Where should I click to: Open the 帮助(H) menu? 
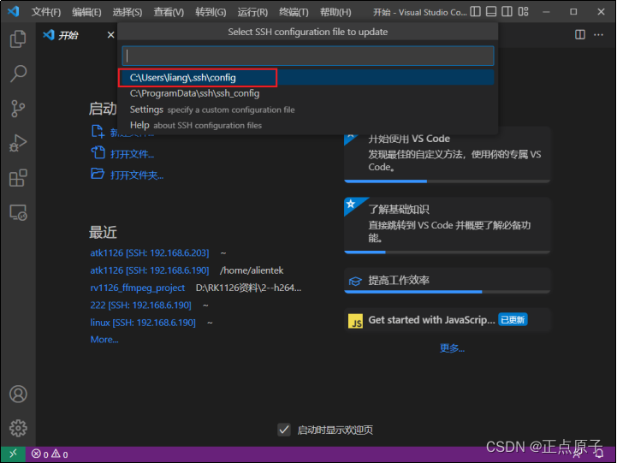(x=335, y=12)
